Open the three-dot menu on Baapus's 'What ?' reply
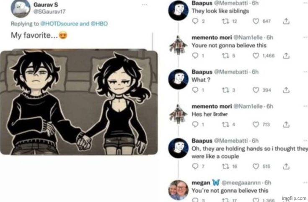Viewport: 308px width, 202px height. (x=305, y=72)
